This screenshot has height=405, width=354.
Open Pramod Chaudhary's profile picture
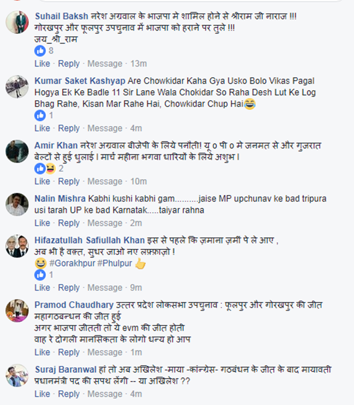pos(17,311)
